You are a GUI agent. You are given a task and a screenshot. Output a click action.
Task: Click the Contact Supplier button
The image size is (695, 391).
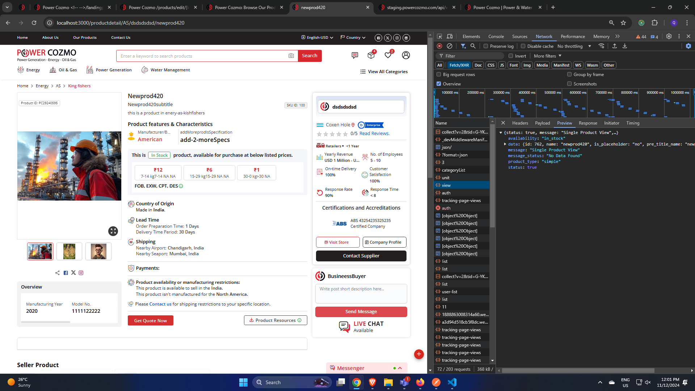pos(361,256)
